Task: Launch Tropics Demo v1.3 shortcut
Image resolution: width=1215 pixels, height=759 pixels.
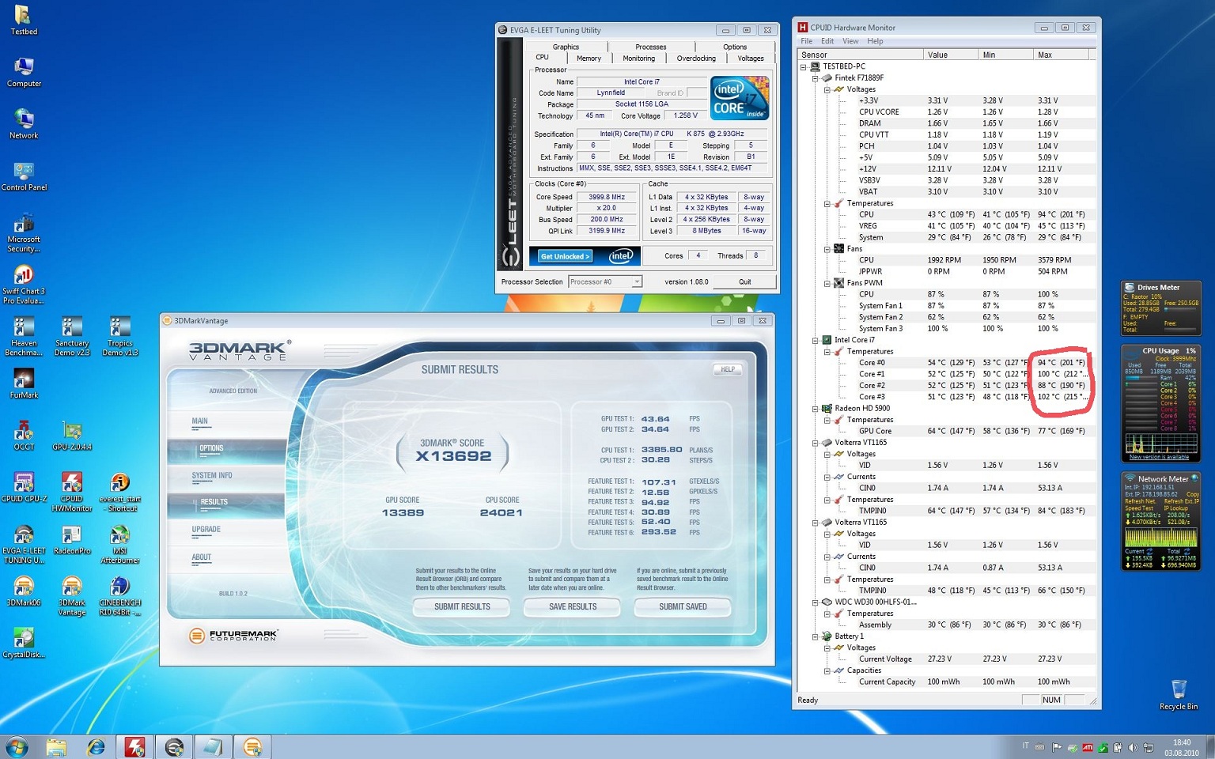Action: point(119,337)
